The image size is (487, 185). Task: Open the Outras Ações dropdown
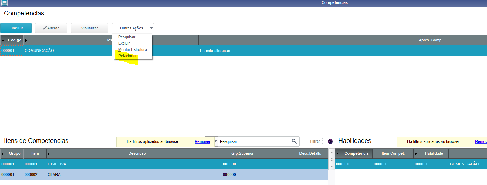point(133,28)
